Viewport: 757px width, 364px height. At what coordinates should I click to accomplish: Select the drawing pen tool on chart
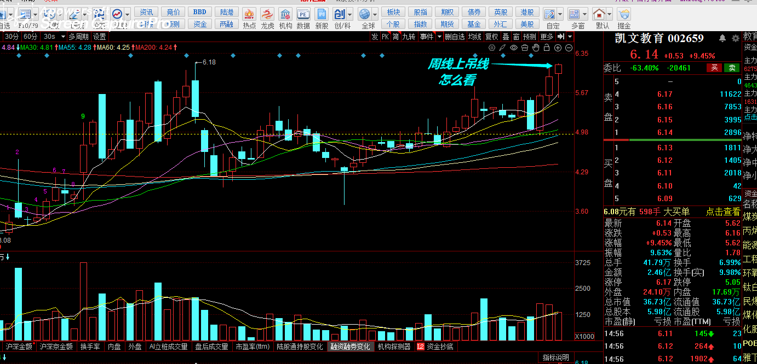click(x=502, y=48)
